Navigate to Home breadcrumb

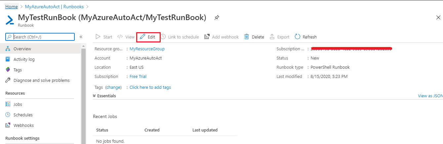(x=12, y=7)
